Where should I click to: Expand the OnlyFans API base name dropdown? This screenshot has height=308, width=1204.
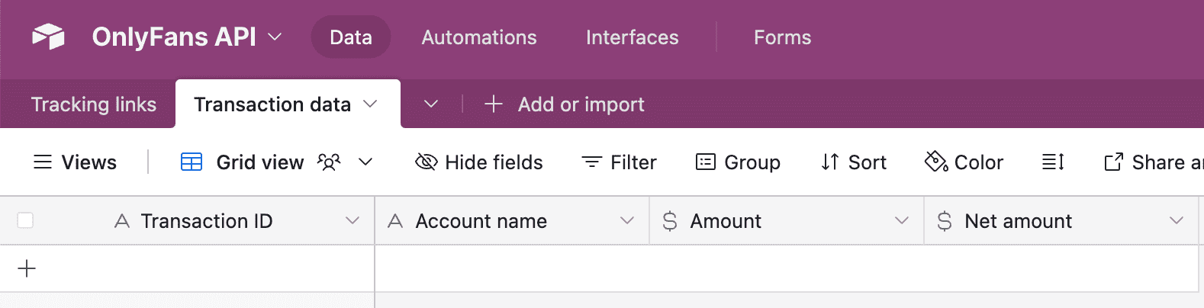point(275,37)
